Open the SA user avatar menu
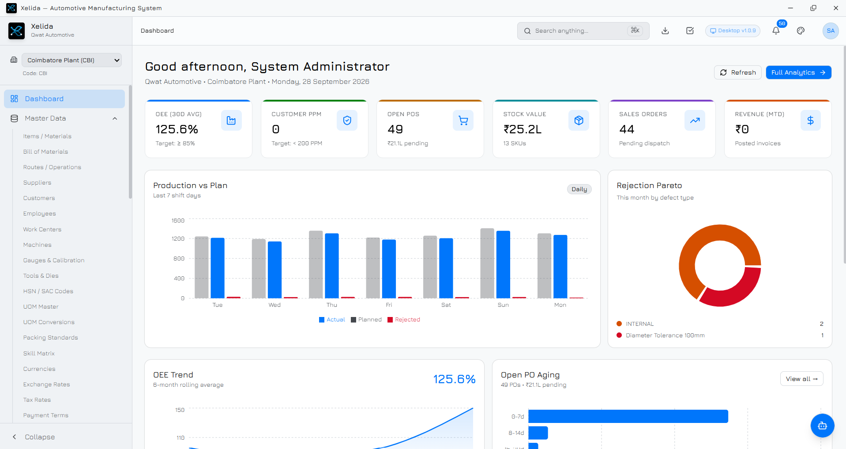The image size is (846, 449). [831, 31]
